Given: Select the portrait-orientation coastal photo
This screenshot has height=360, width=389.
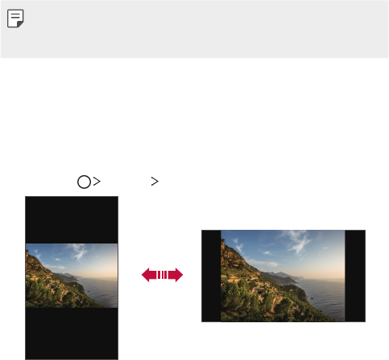Looking at the screenshot, I should pos(72,276).
